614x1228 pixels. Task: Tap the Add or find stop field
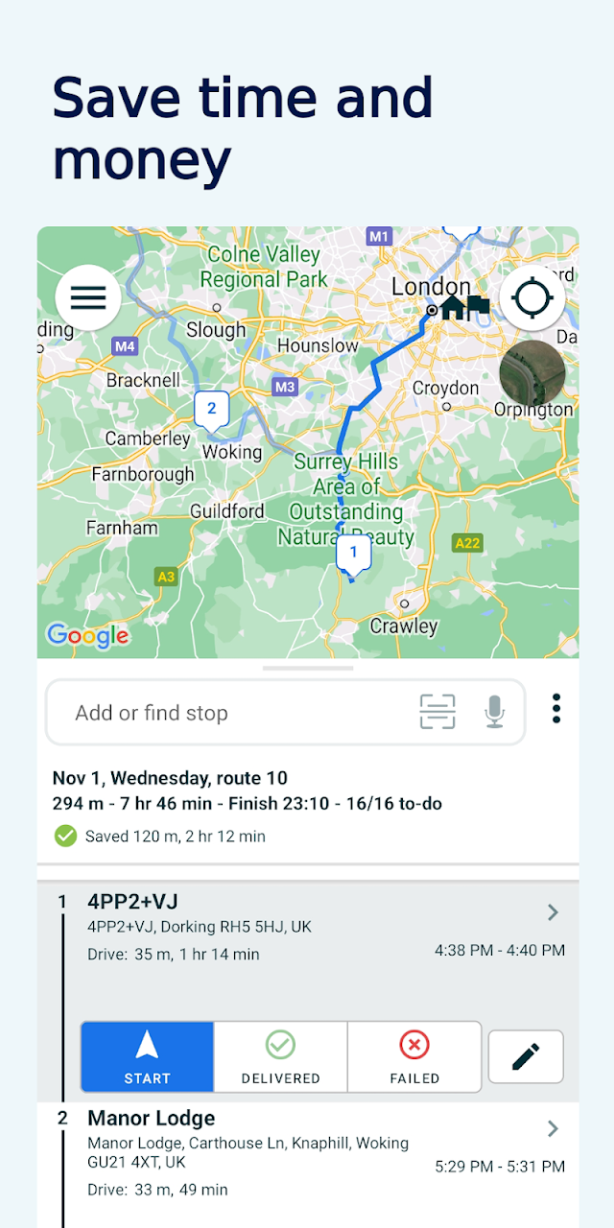[x=285, y=712]
